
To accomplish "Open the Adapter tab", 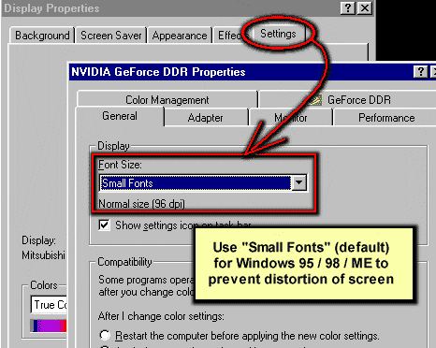I will coord(206,118).
